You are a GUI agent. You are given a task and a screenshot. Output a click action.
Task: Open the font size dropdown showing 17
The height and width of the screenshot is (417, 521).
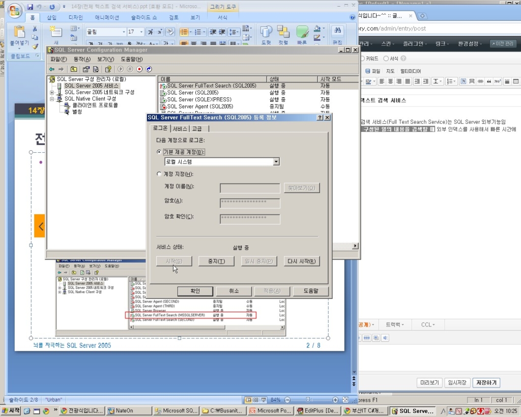pyautogui.click(x=141, y=32)
